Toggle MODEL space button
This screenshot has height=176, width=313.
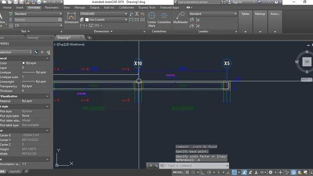(178, 173)
